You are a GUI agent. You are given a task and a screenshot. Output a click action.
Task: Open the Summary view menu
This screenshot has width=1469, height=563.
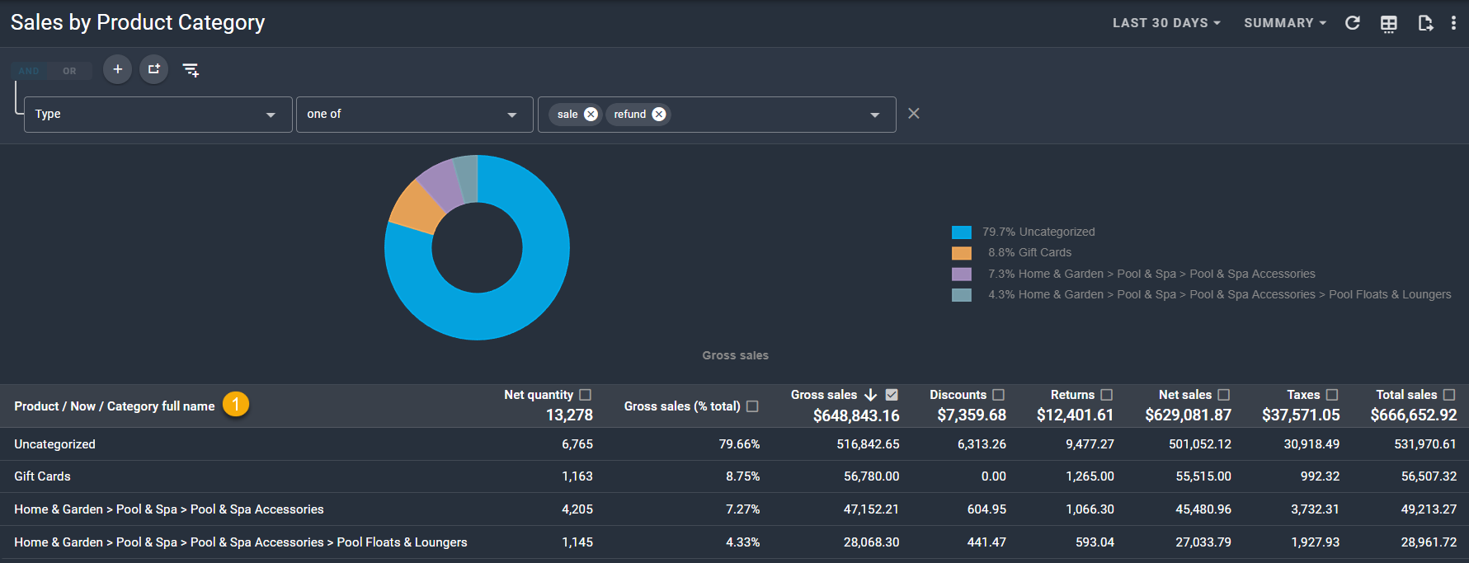(1284, 23)
